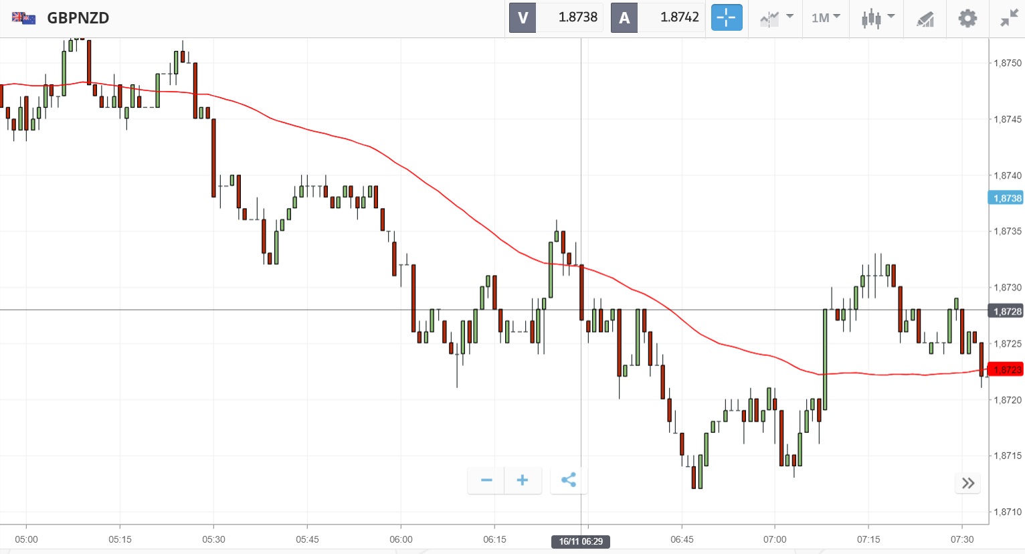Click the red 1.8723 moving average price label

(1006, 370)
